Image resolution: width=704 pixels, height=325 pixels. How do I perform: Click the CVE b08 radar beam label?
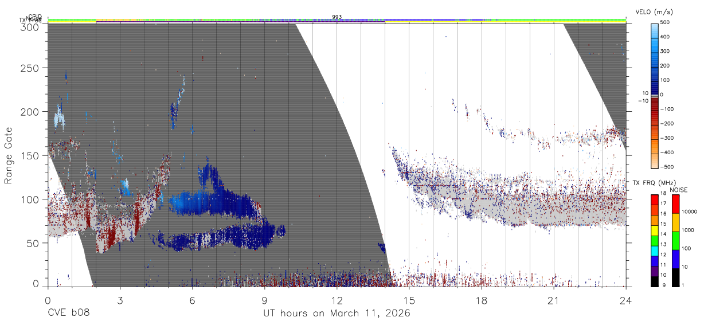tap(68, 314)
